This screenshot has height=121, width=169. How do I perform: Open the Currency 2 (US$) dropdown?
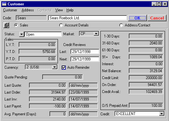(55, 67)
